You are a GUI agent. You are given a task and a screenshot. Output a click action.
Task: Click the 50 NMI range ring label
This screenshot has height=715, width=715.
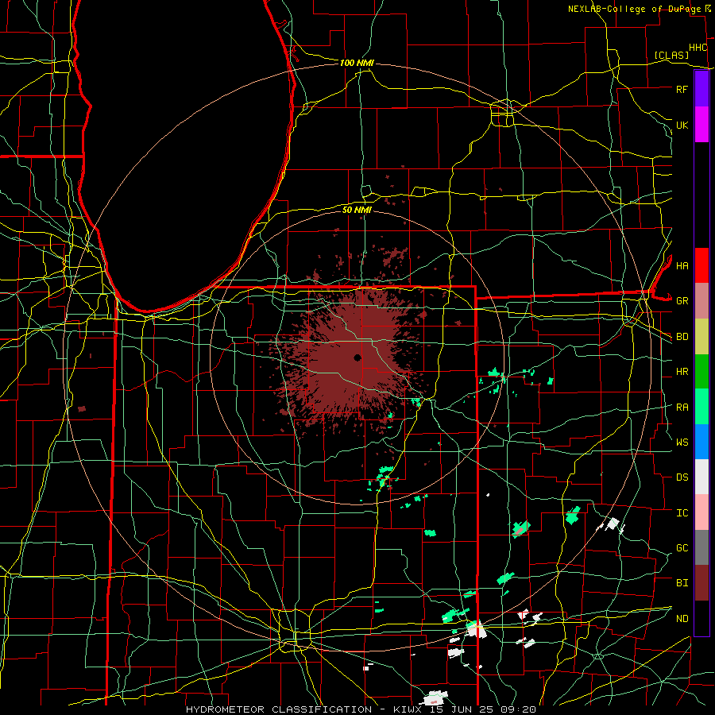(x=357, y=210)
